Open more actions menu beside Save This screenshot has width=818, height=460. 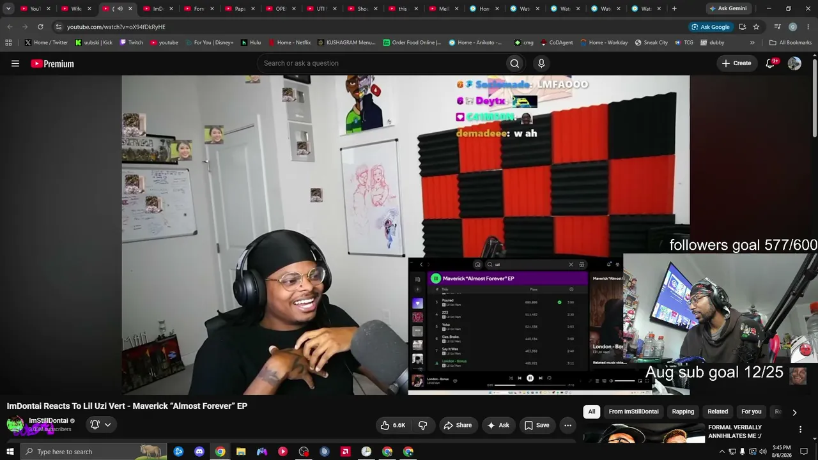(567, 425)
